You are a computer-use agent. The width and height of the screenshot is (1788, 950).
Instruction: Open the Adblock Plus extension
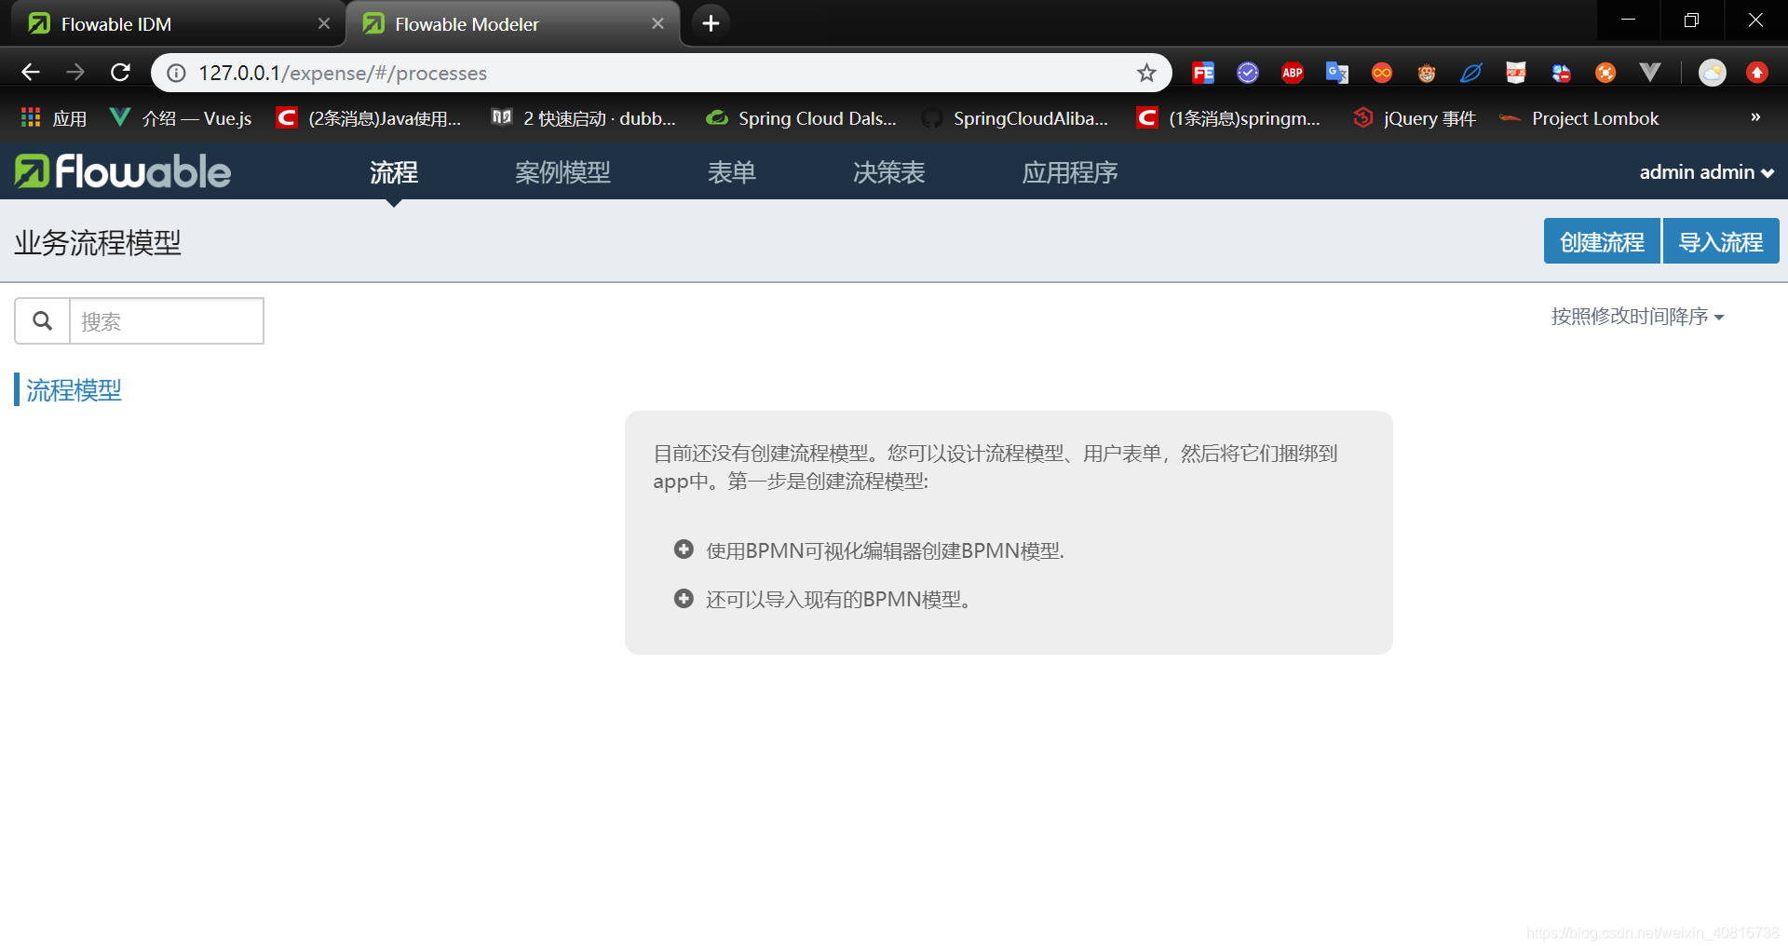click(1293, 73)
